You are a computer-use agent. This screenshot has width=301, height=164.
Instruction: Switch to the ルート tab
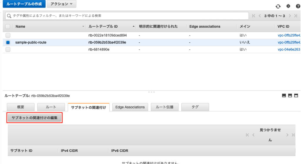(51, 107)
